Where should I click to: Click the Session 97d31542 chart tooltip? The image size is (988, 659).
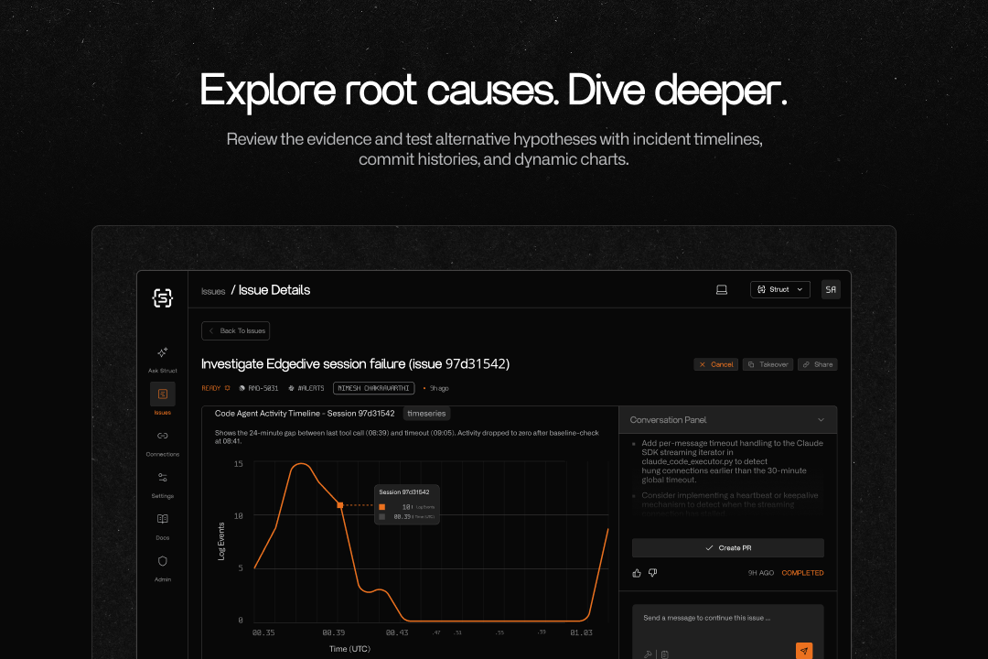tap(406, 504)
